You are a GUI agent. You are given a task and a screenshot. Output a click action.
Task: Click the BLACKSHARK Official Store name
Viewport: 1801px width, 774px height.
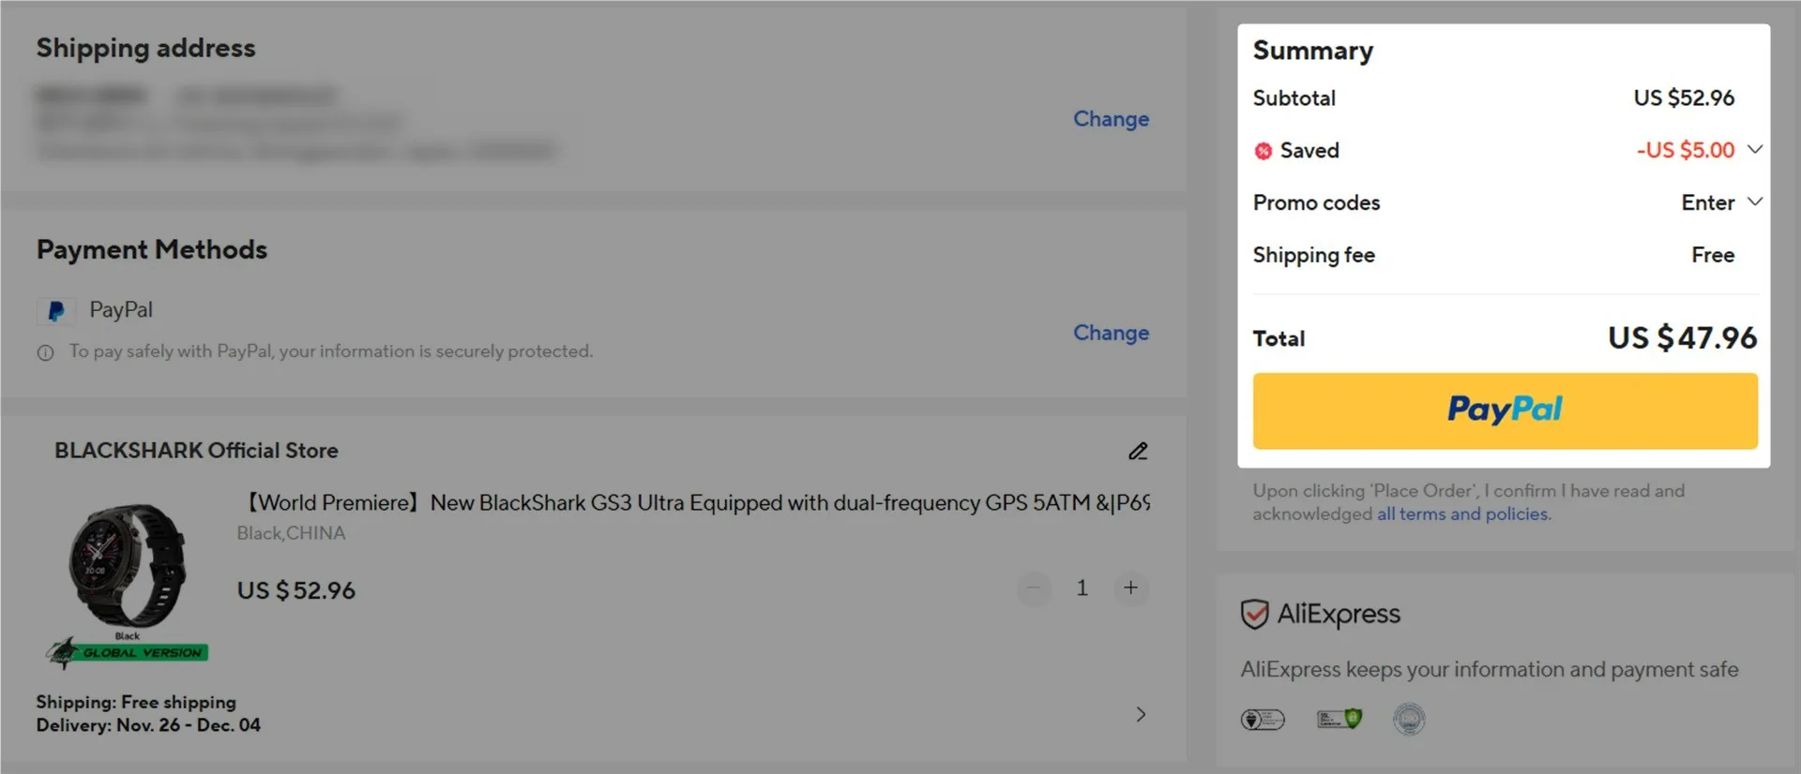coord(196,451)
